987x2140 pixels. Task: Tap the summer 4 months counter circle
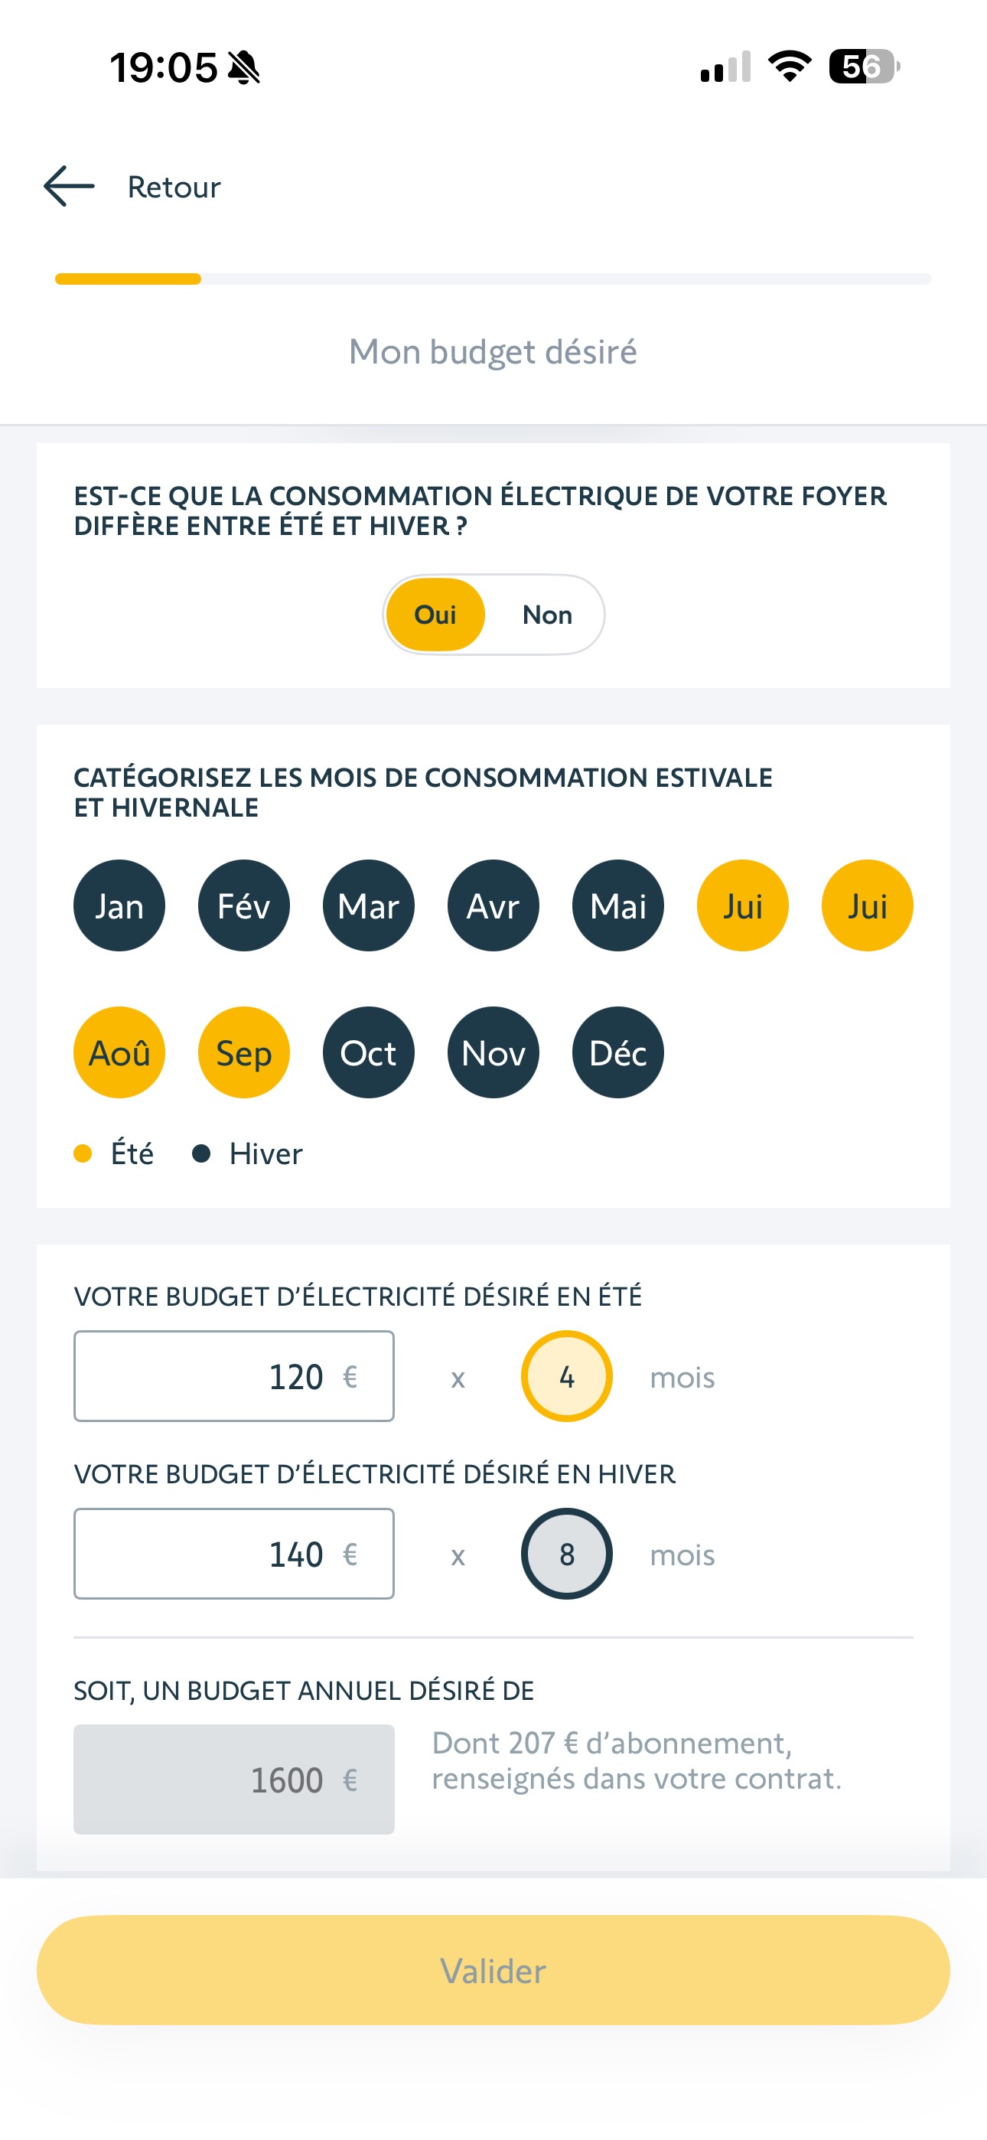pos(567,1377)
